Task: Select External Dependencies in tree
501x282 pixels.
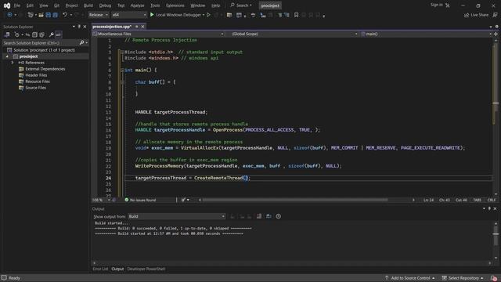Action: (x=45, y=69)
